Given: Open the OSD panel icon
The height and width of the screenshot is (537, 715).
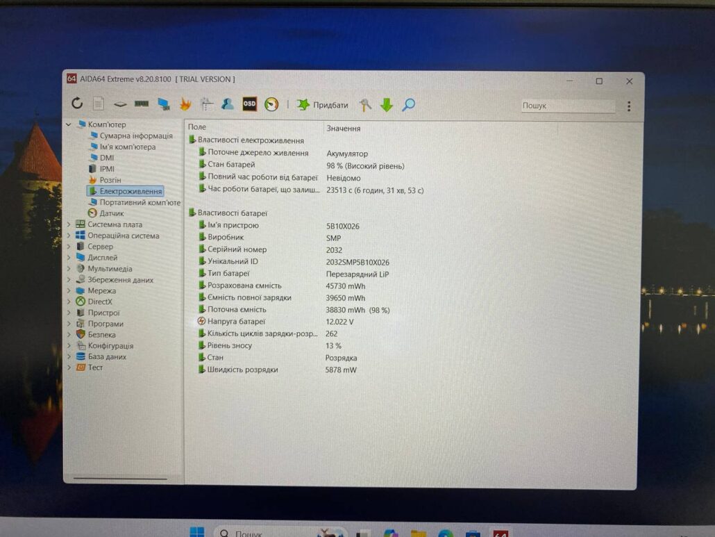Looking at the screenshot, I should point(249,104).
